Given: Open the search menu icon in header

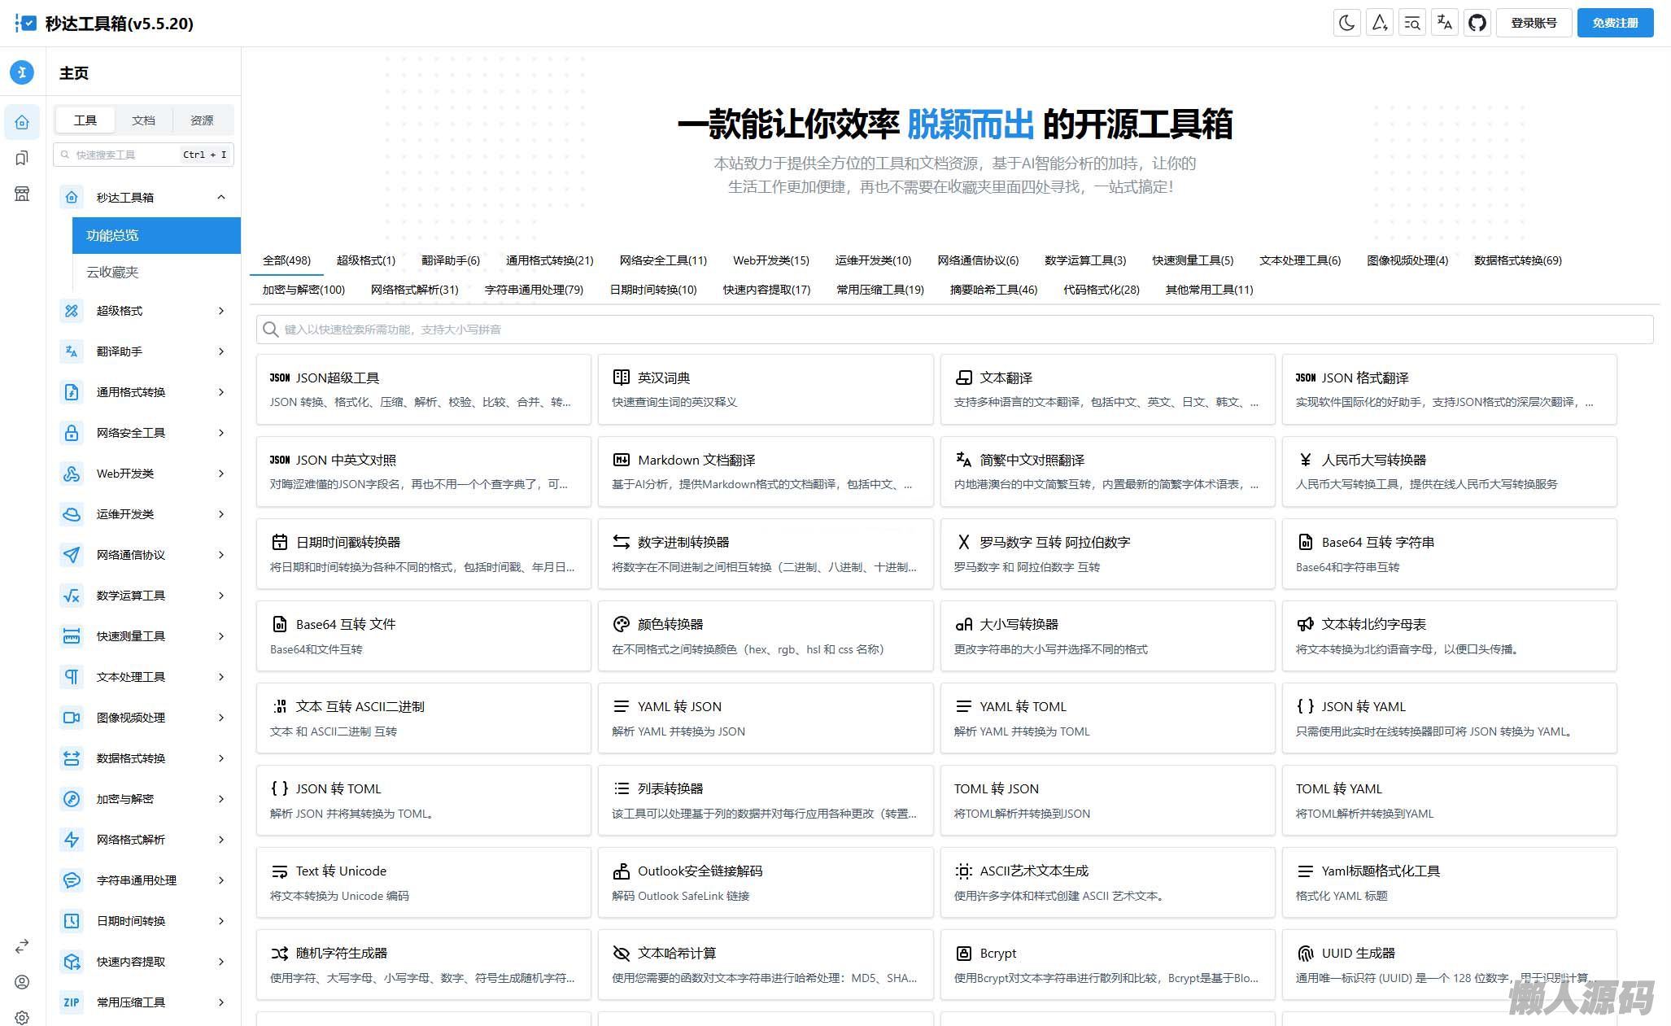Looking at the screenshot, I should click(1412, 23).
